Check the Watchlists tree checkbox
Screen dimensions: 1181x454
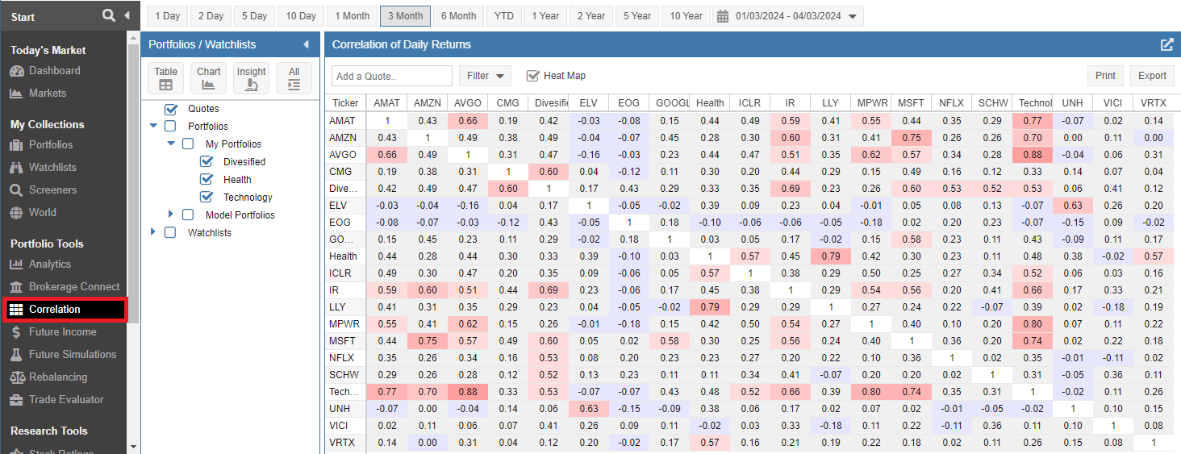[170, 233]
